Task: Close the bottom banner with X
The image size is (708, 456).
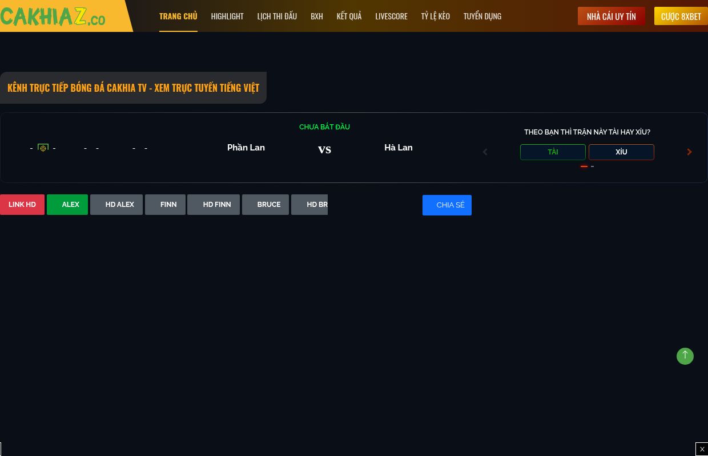Action: click(x=702, y=449)
